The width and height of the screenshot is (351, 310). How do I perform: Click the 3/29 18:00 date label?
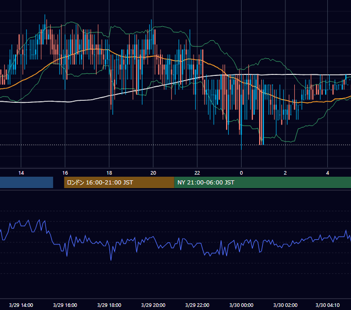tap(109, 305)
